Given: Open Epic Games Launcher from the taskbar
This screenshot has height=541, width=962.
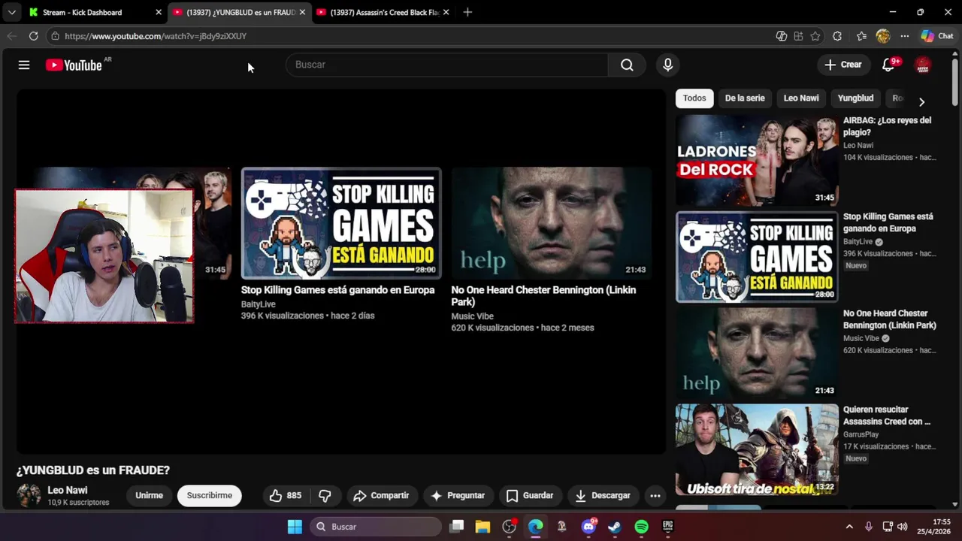Looking at the screenshot, I should (667, 527).
